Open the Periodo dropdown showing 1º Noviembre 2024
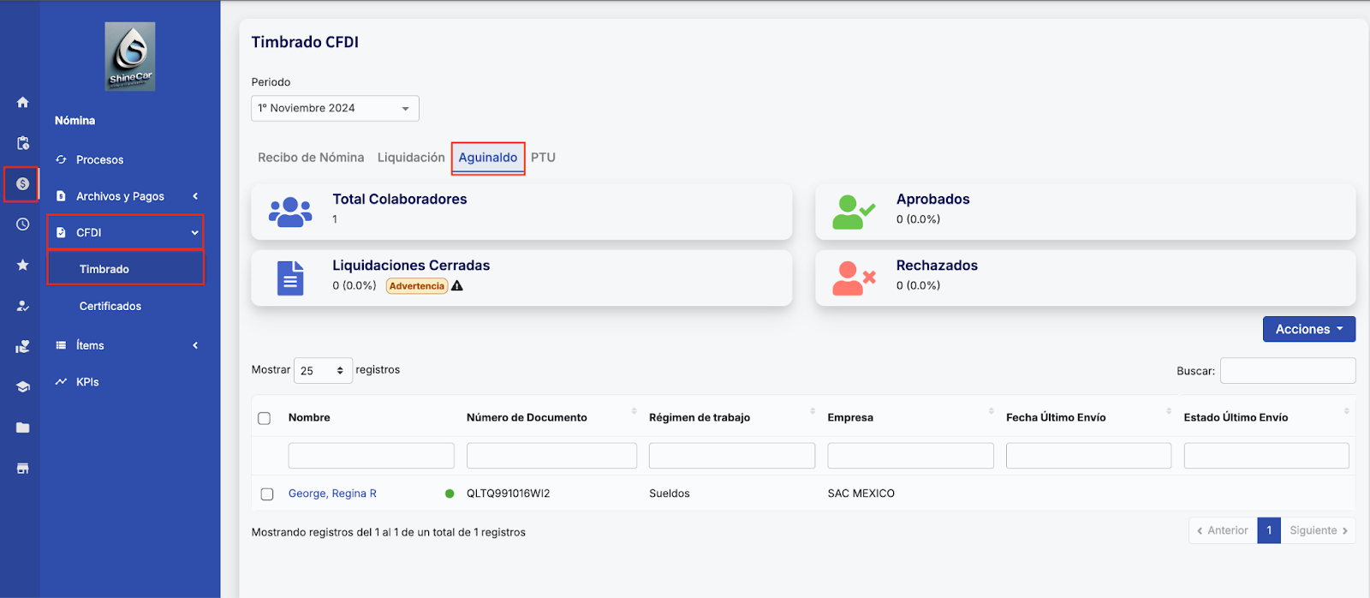 point(335,109)
